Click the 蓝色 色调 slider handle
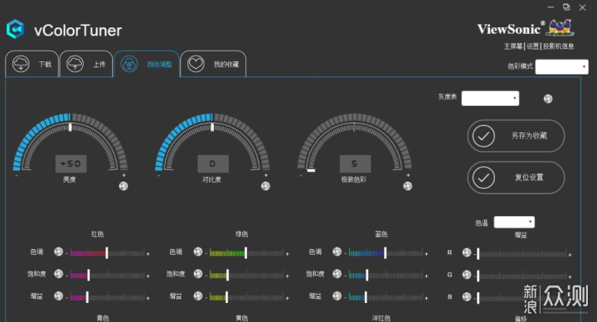The height and width of the screenshot is (322, 597). pyautogui.click(x=386, y=252)
